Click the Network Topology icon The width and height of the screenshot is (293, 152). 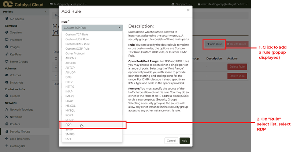coord(7,109)
